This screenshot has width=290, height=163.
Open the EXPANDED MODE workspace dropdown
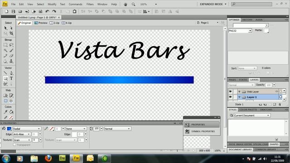pyautogui.click(x=213, y=4)
